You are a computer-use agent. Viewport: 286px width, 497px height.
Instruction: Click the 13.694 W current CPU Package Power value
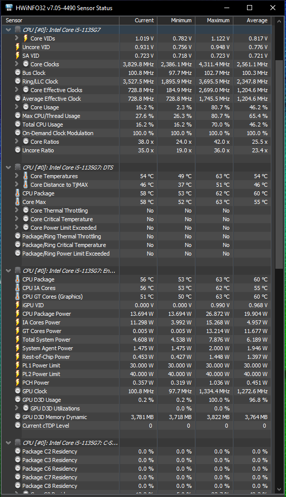pos(142,314)
